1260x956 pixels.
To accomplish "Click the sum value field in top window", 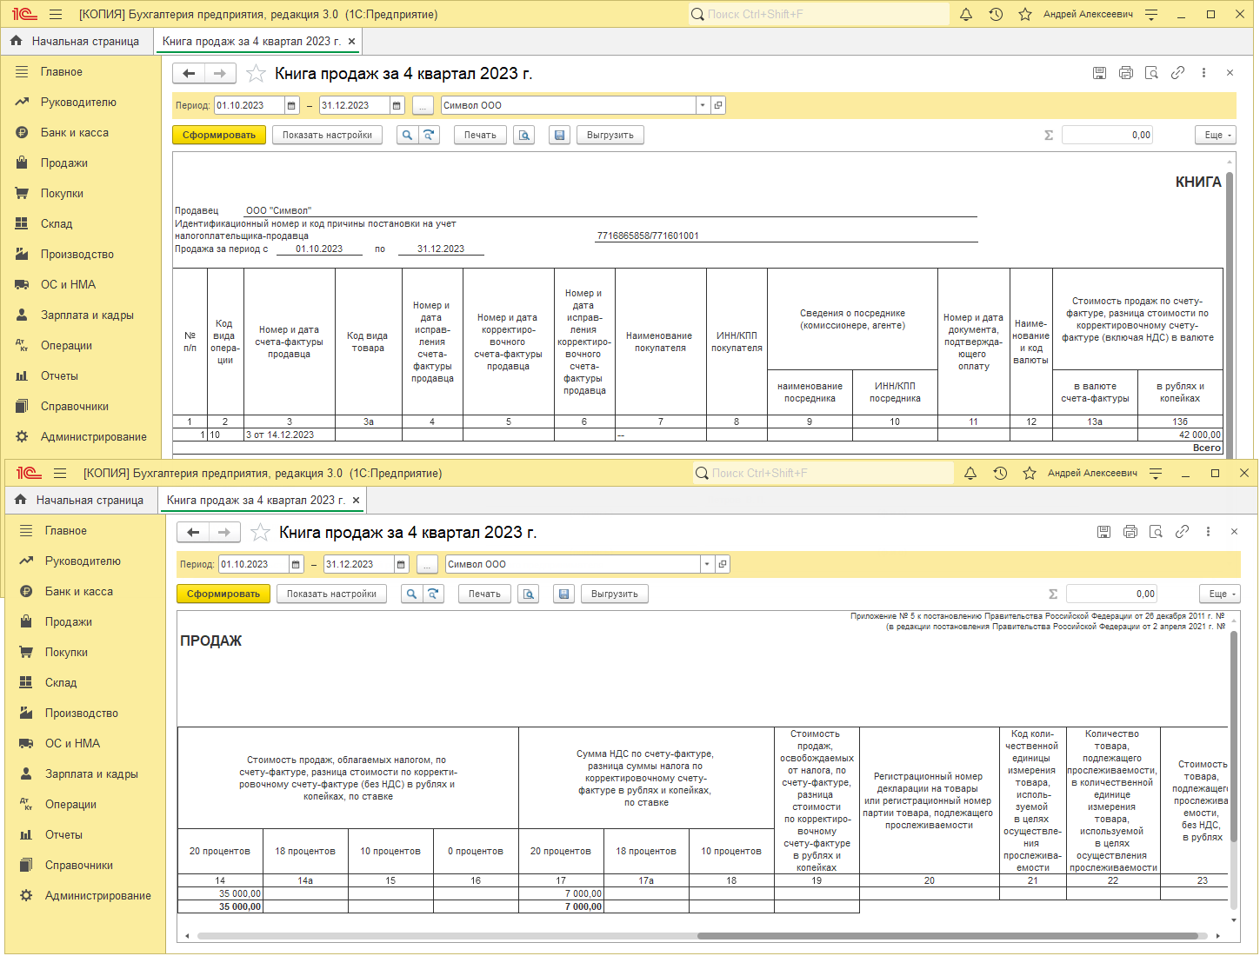I will [x=1107, y=135].
